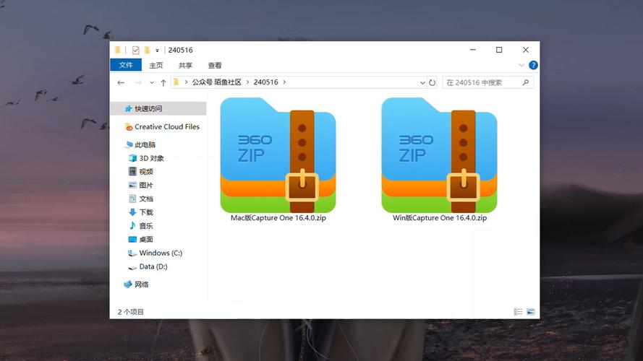Switch to the 共享 ribbon tab
The width and height of the screenshot is (643, 361).
pos(185,65)
